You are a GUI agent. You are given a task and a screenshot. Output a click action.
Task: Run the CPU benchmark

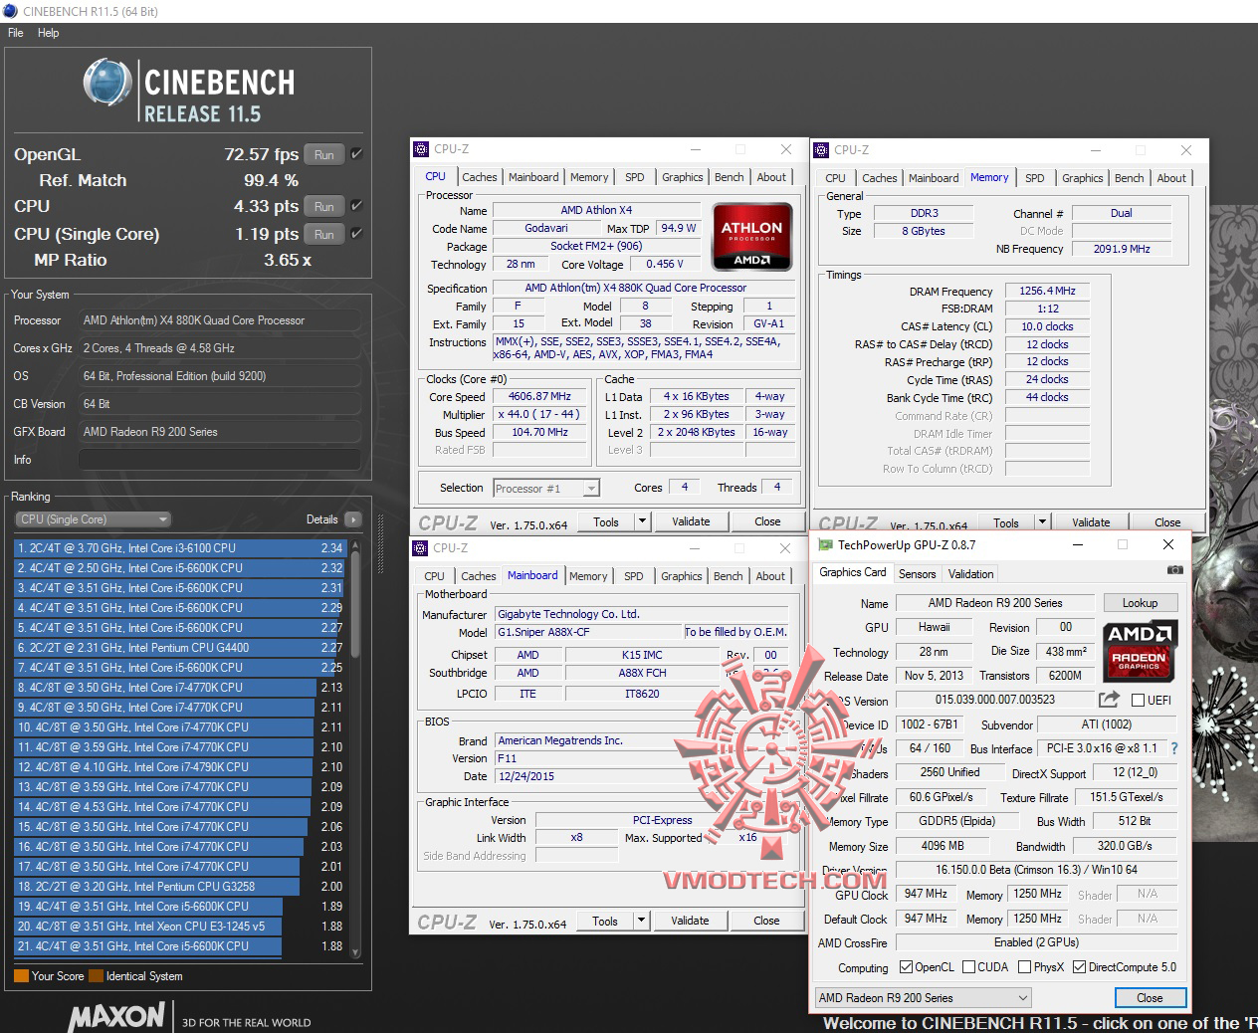pos(324,206)
